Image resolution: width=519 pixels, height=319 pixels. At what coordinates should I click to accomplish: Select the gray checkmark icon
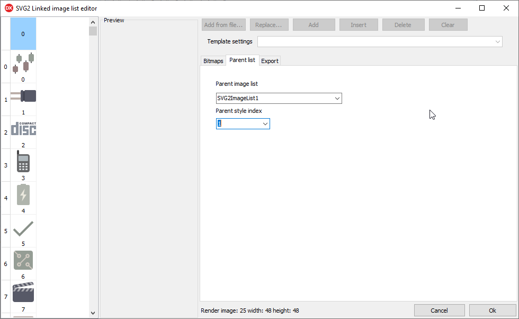[23, 228]
